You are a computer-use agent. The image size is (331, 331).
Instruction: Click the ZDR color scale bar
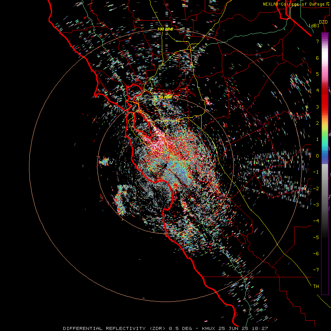click(x=325, y=163)
